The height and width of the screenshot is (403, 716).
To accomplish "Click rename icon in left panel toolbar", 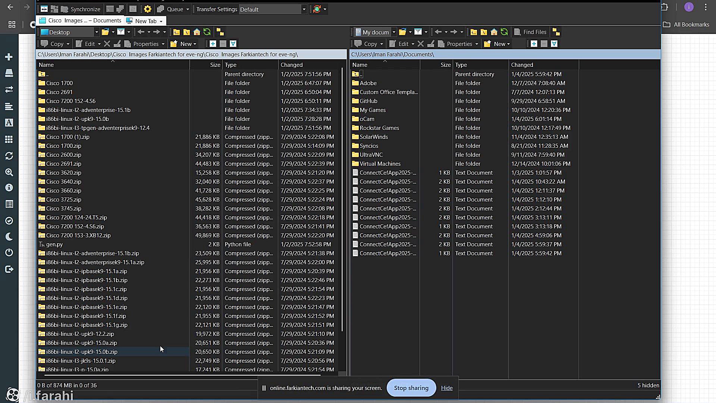I will click(117, 44).
